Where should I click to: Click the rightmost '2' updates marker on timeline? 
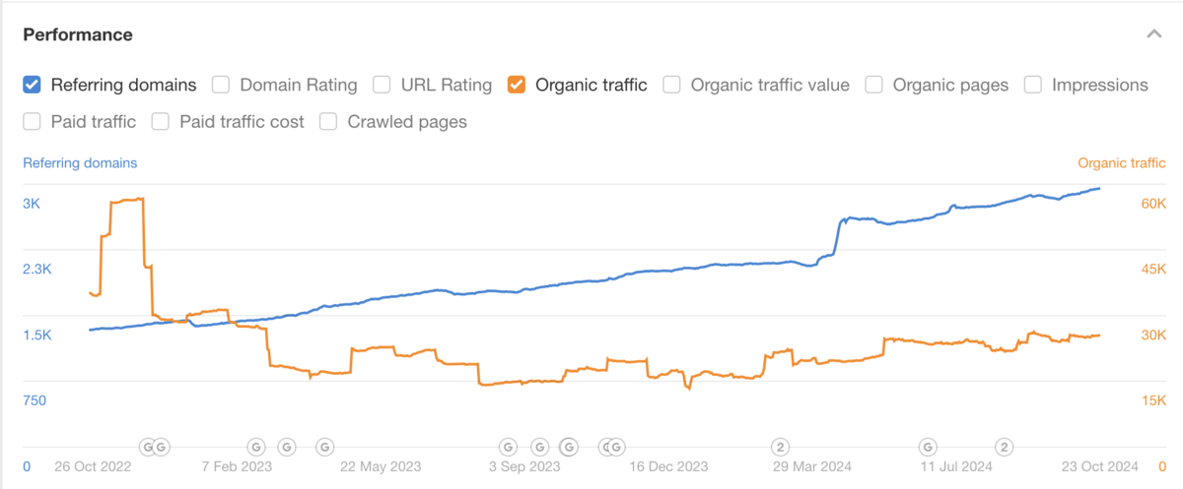click(1005, 447)
